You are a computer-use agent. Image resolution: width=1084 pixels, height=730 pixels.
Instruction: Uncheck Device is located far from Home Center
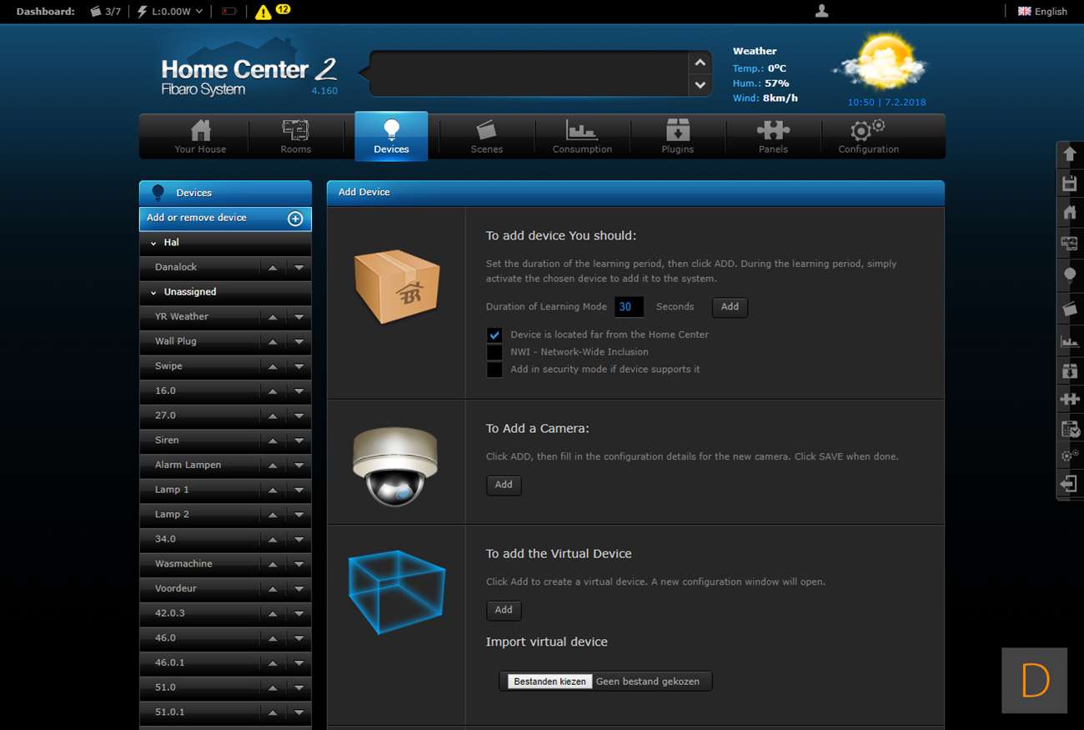[x=494, y=335]
